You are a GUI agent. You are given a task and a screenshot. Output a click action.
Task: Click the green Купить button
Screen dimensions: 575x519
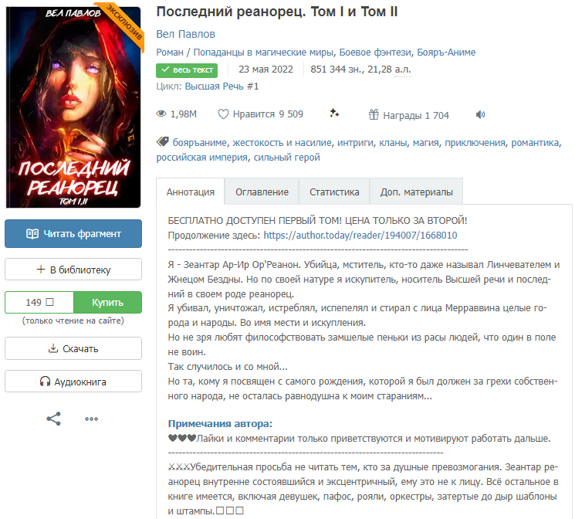[x=107, y=303]
